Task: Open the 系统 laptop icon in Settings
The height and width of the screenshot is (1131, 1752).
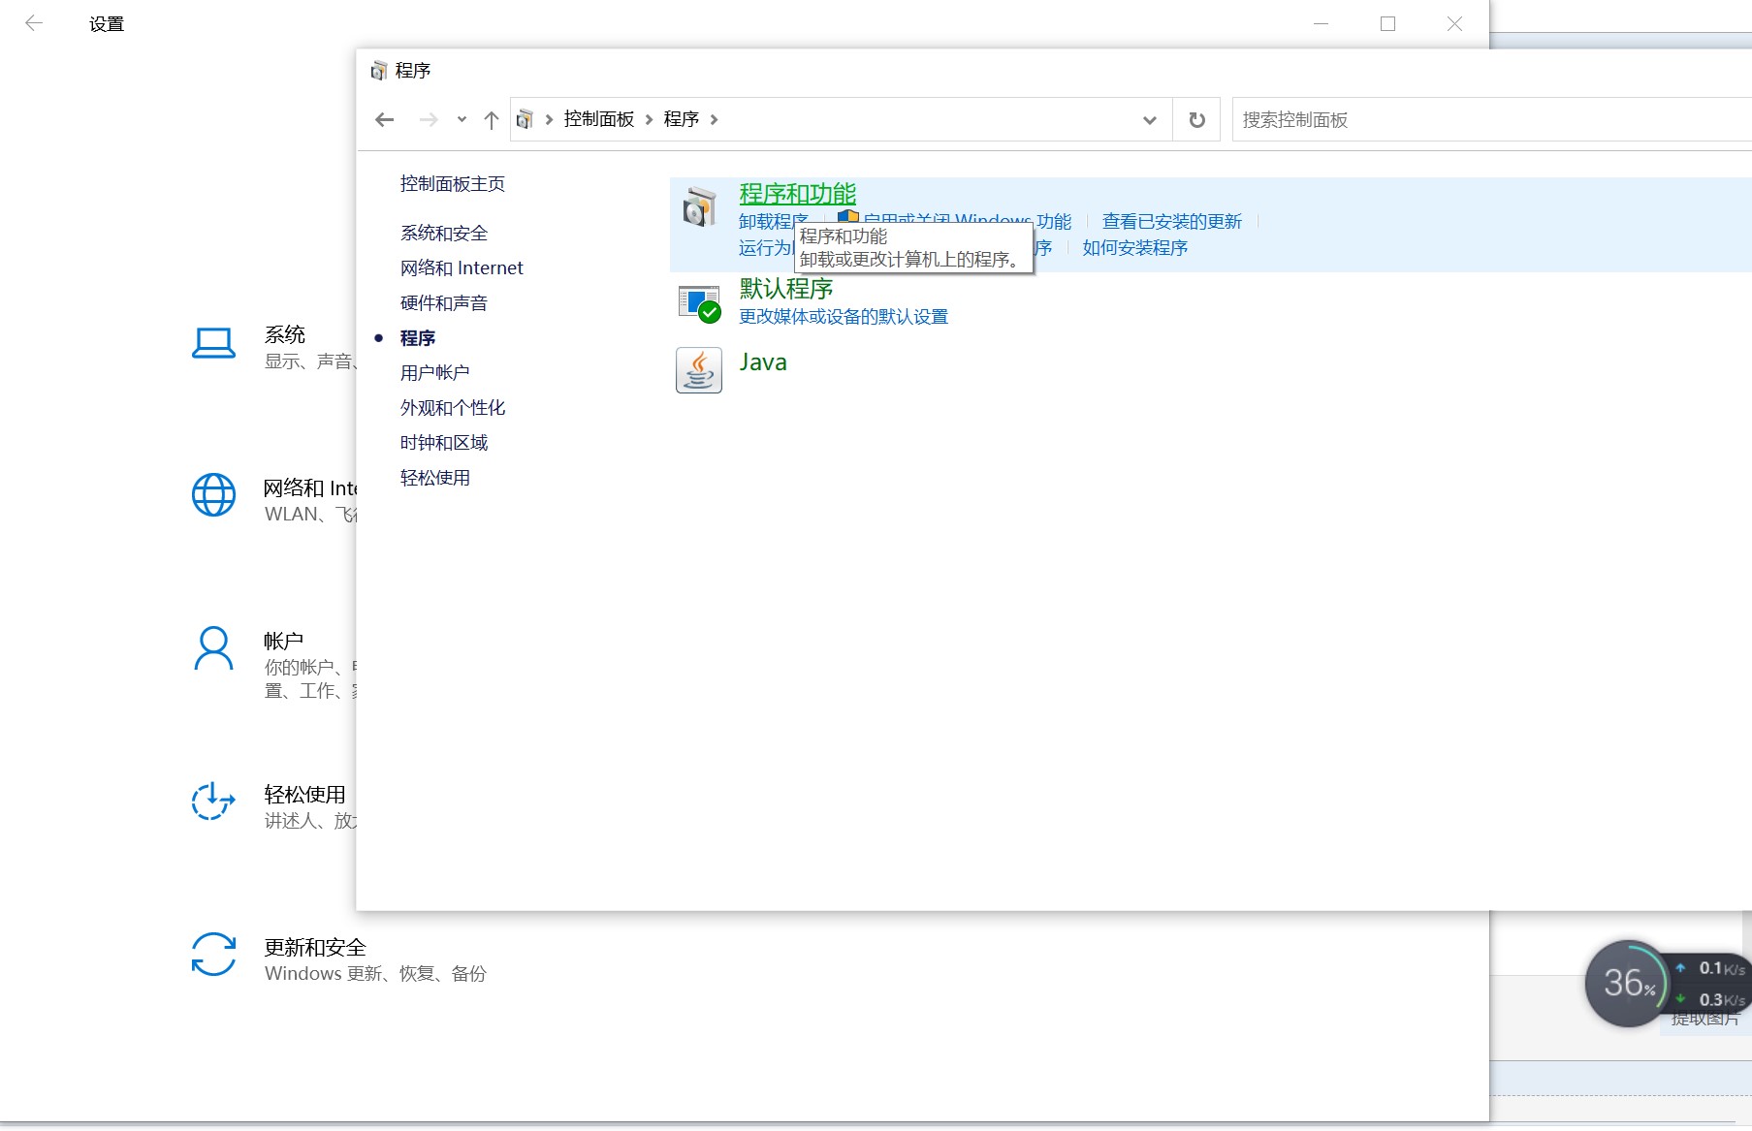Action: (x=213, y=343)
